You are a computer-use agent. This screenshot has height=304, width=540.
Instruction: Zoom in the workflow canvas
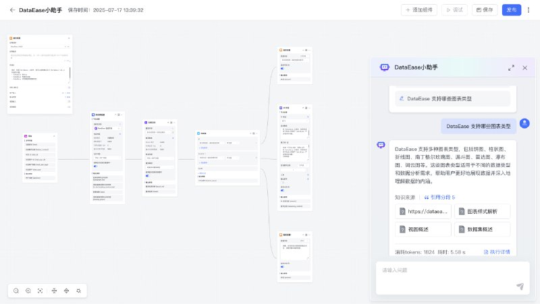click(x=28, y=291)
